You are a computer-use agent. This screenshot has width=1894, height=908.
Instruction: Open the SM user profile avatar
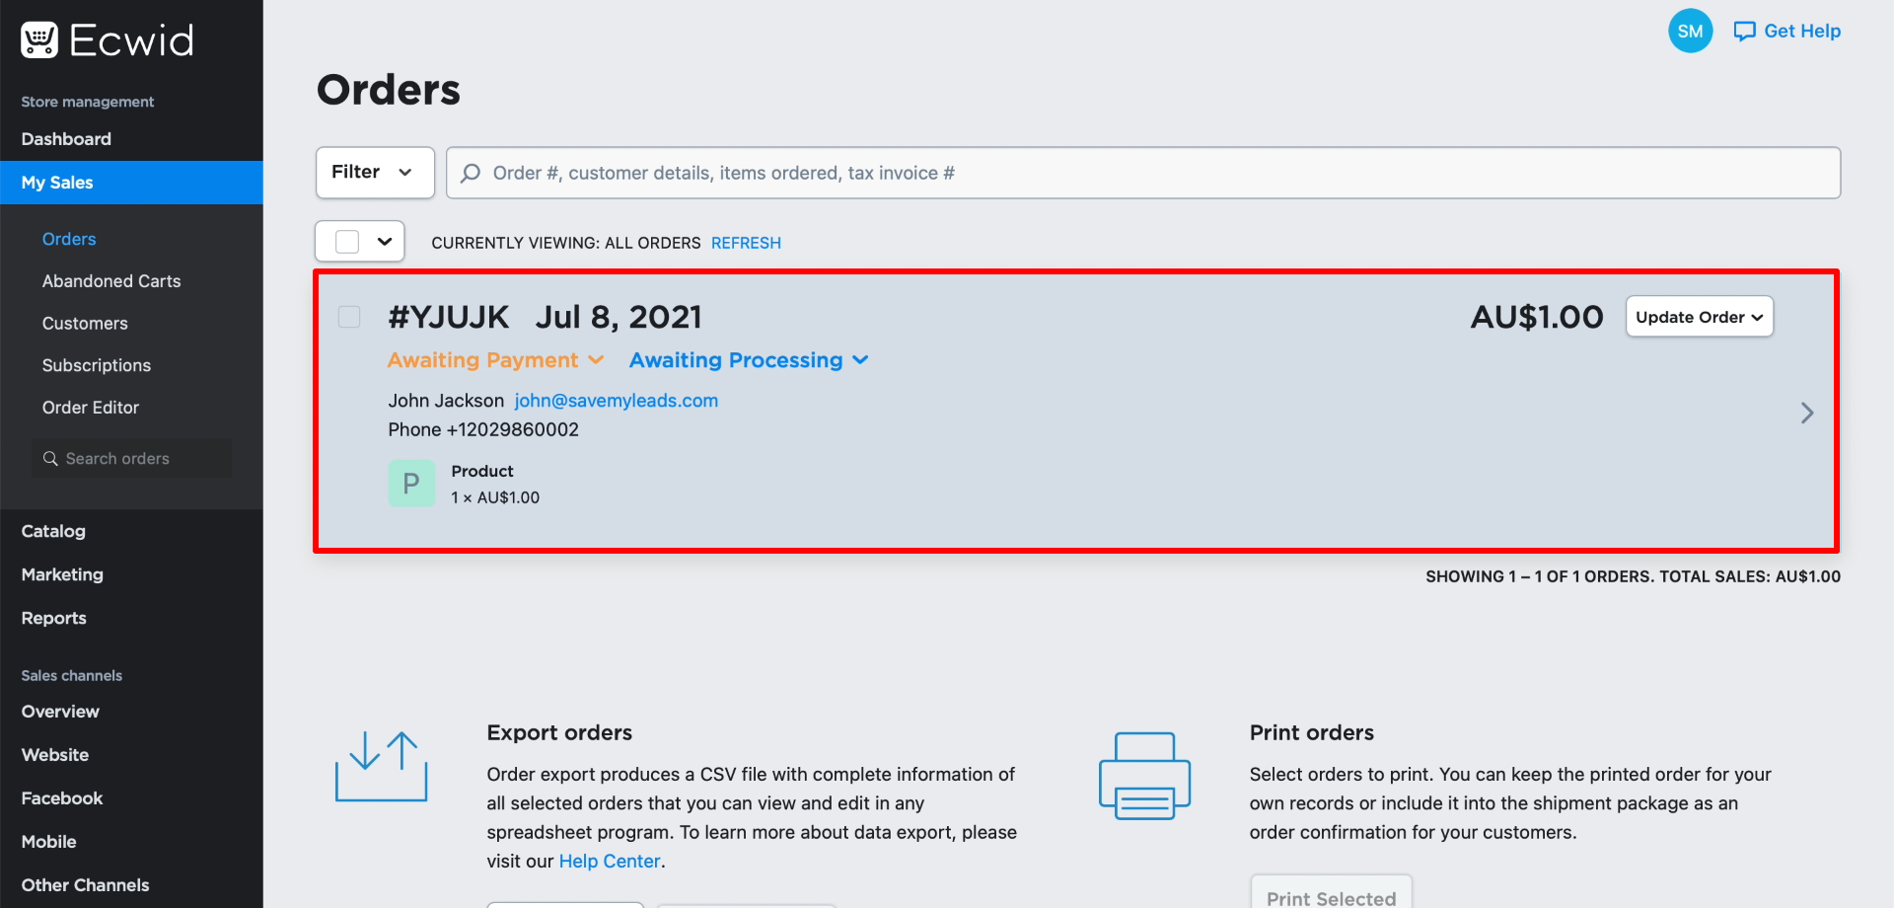pyautogui.click(x=1690, y=31)
